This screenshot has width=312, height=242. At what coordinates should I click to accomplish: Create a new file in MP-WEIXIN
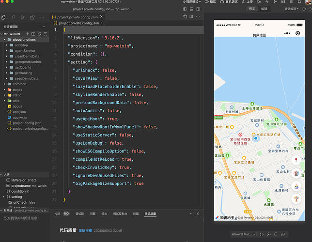[x=27, y=34]
